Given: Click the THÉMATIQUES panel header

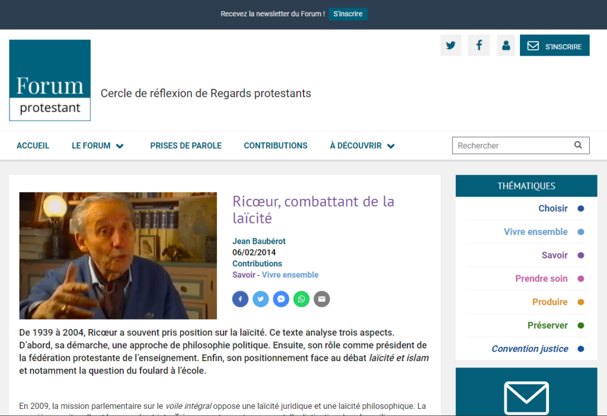Looking at the screenshot, I should [x=526, y=186].
